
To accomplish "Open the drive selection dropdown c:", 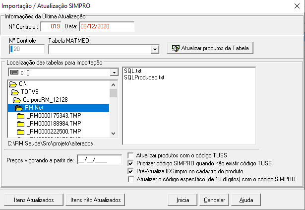I will 114,72.
